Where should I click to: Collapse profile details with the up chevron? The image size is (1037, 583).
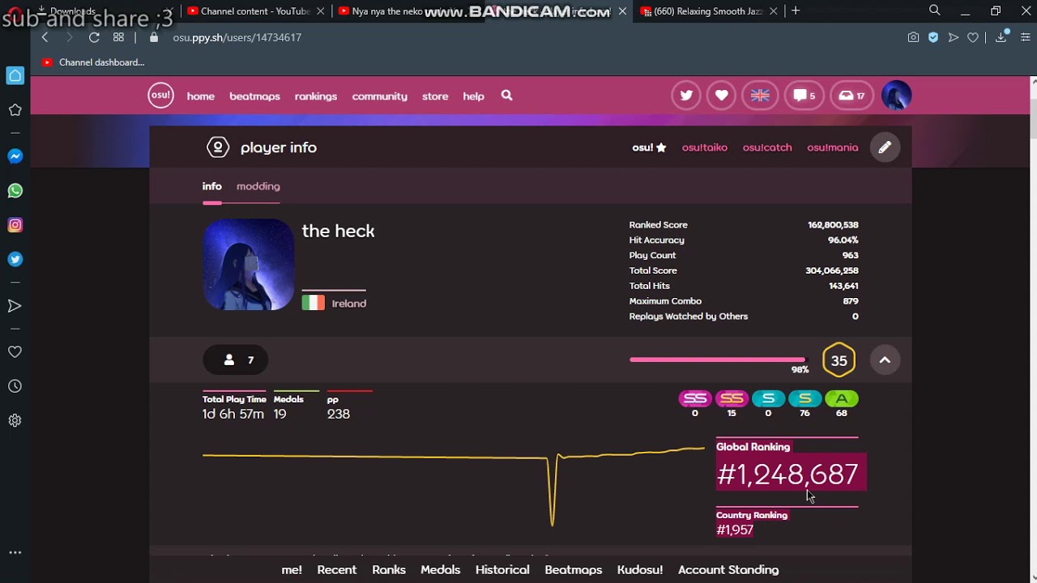click(885, 360)
